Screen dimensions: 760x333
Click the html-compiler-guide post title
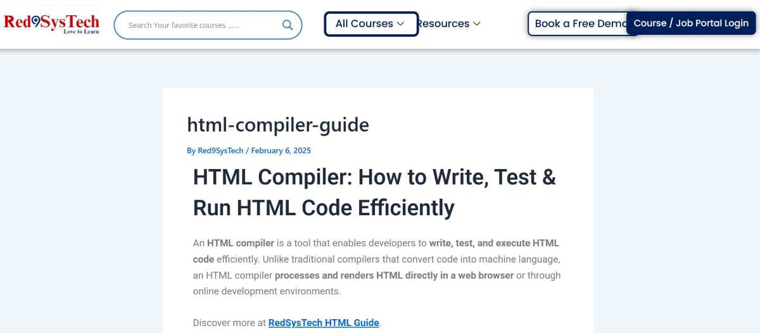coord(277,125)
